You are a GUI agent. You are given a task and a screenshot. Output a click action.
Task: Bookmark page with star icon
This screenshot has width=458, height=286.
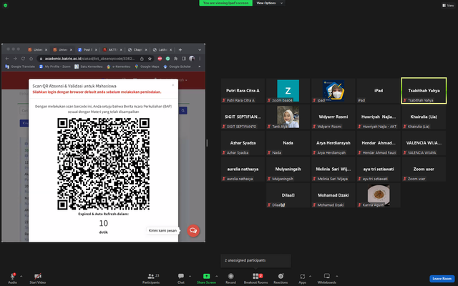tap(150, 59)
